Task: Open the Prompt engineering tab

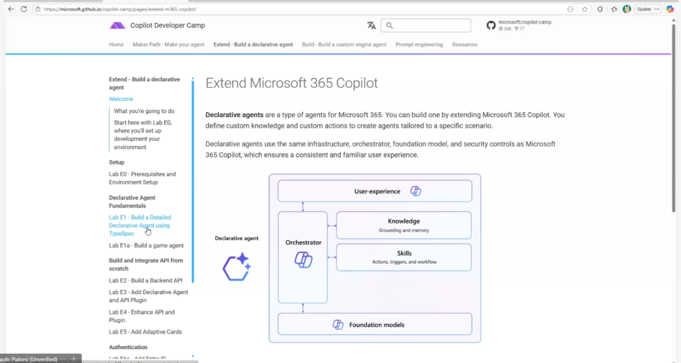Action: (x=419, y=45)
